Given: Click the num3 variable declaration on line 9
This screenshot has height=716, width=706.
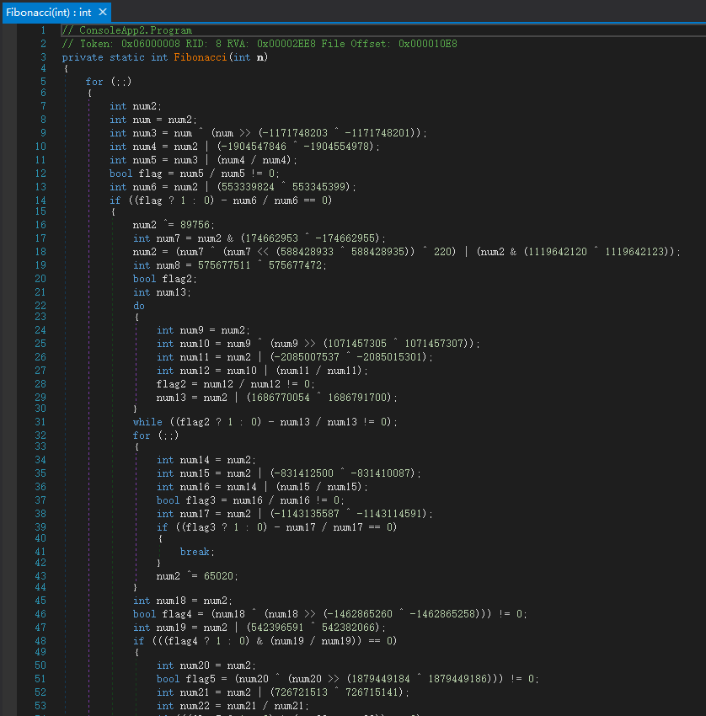Looking at the screenshot, I should tap(145, 133).
